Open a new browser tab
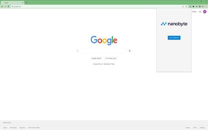Image resolution: width=208 pixels, height=130 pixels. (26, 3)
